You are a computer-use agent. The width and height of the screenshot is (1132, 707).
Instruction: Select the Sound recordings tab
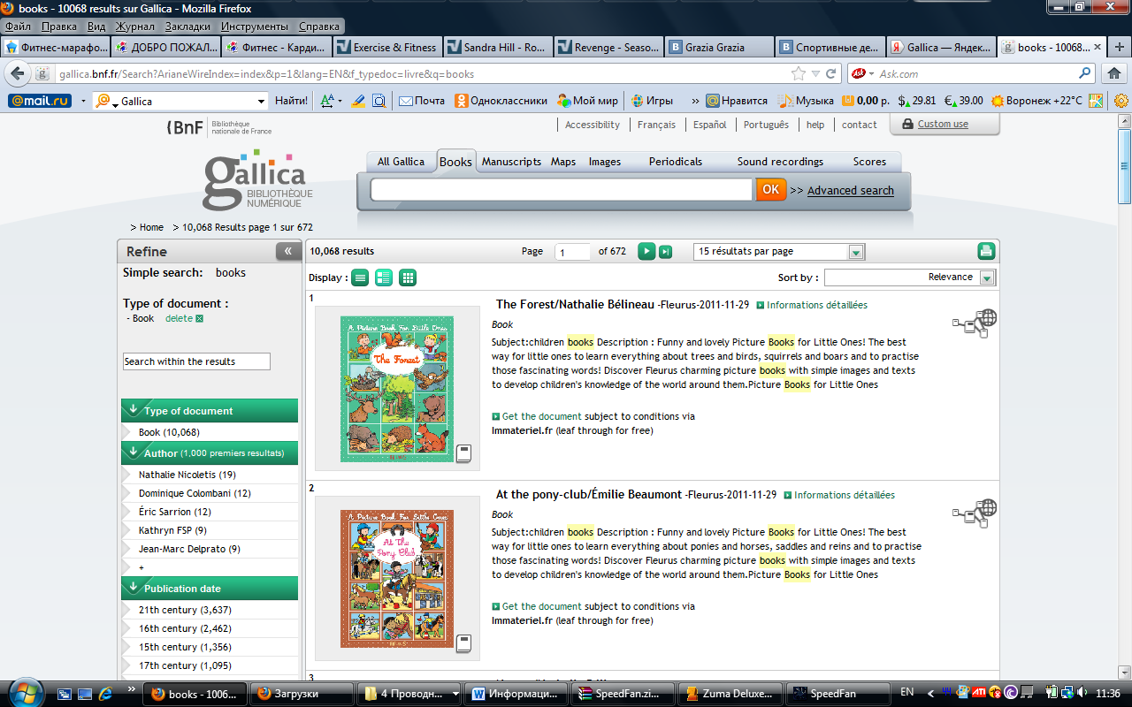(780, 162)
